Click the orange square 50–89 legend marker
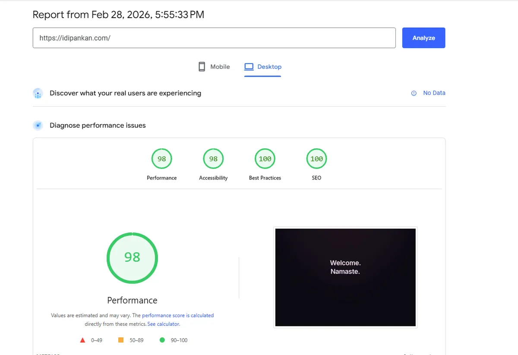518x355 pixels. coord(121,340)
